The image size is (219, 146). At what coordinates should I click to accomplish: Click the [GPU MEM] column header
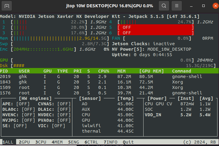pos(151,71)
